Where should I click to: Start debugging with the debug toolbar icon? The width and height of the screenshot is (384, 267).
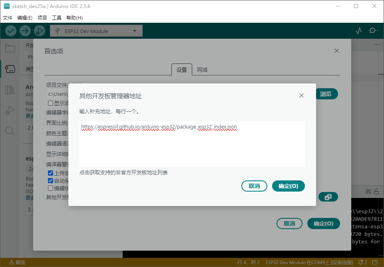(39, 30)
